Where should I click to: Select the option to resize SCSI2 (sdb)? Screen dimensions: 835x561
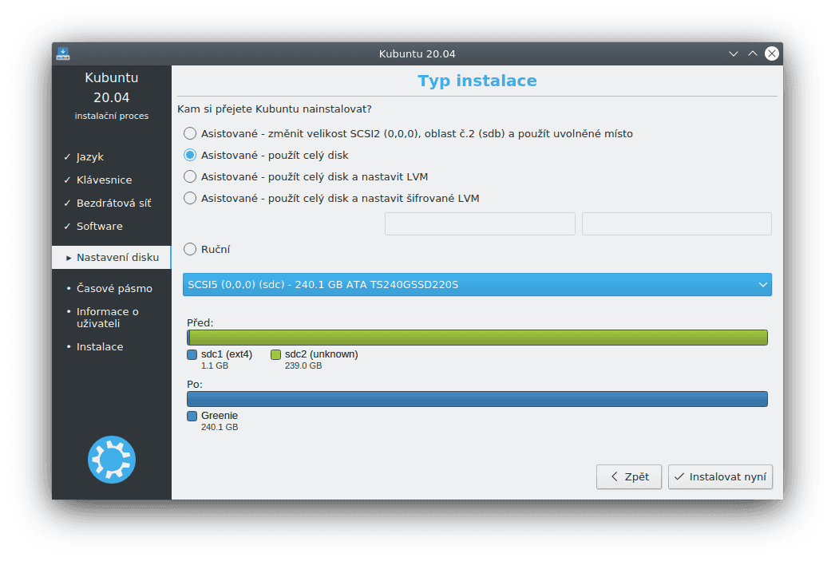(x=189, y=133)
